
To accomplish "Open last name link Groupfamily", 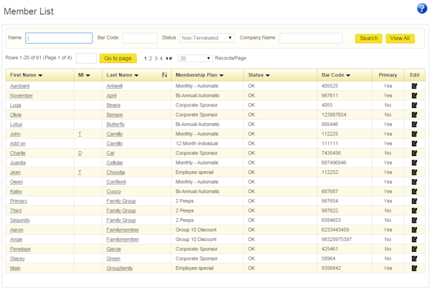I will (120, 268).
